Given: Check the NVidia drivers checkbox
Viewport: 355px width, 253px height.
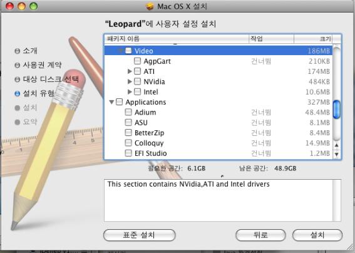Looking at the screenshot, I should click(x=137, y=81).
